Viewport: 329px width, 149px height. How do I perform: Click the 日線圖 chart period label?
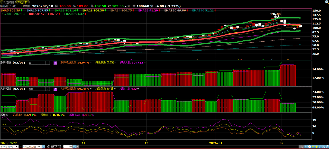[x=25, y=6]
